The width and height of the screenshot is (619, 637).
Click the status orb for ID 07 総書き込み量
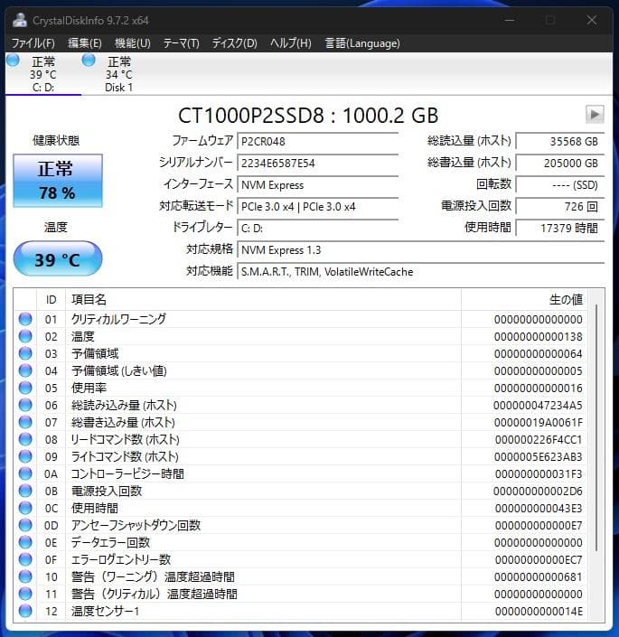point(25,422)
